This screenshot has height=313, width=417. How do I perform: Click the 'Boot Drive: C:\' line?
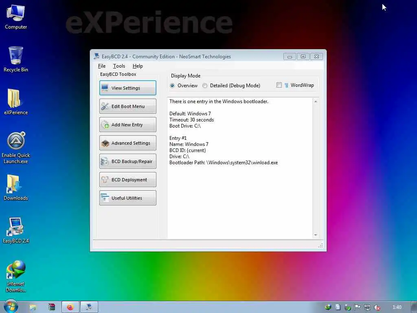pos(185,126)
